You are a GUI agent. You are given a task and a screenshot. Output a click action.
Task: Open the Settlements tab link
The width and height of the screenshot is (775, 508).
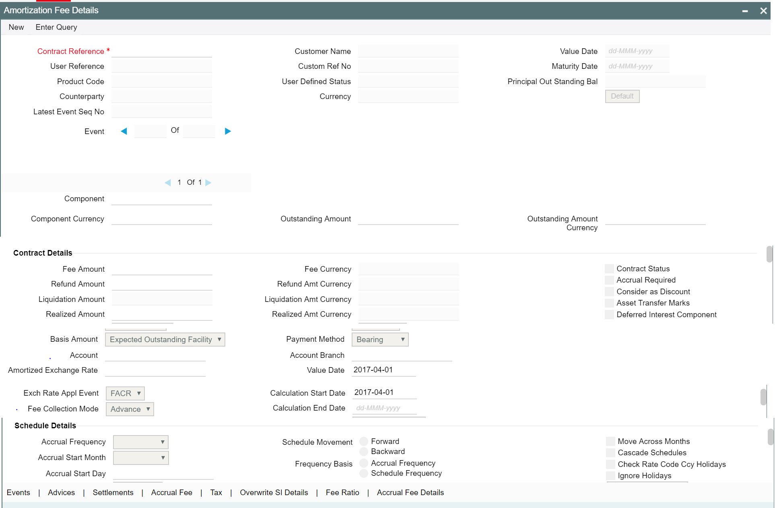[x=113, y=493]
